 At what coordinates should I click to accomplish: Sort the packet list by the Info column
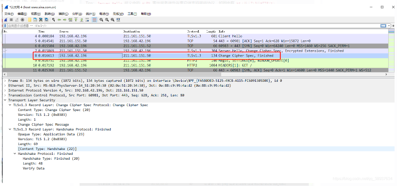[x=303, y=32]
